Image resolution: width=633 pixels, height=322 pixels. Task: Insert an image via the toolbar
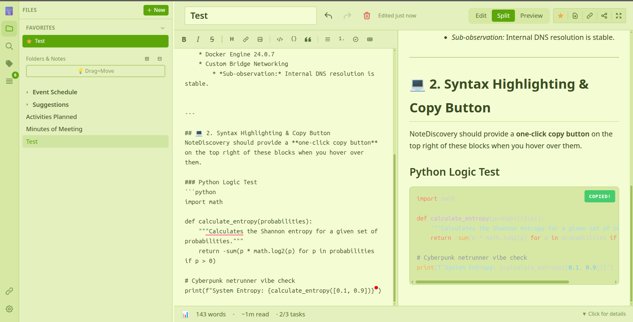tap(260, 39)
